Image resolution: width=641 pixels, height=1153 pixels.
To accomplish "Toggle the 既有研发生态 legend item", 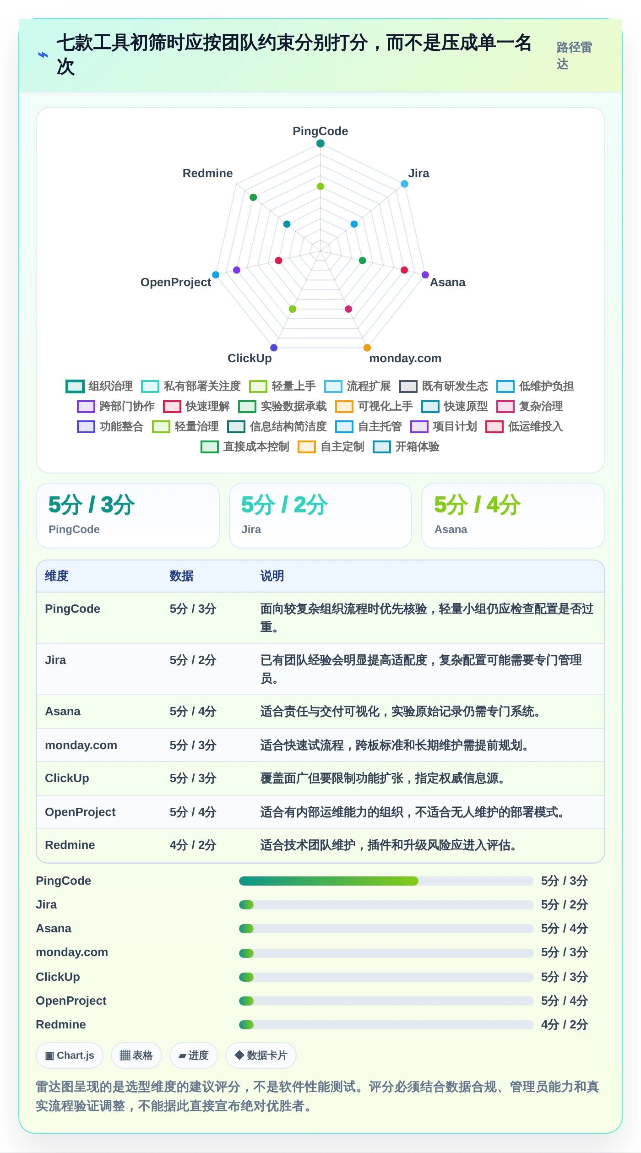I will (444, 386).
